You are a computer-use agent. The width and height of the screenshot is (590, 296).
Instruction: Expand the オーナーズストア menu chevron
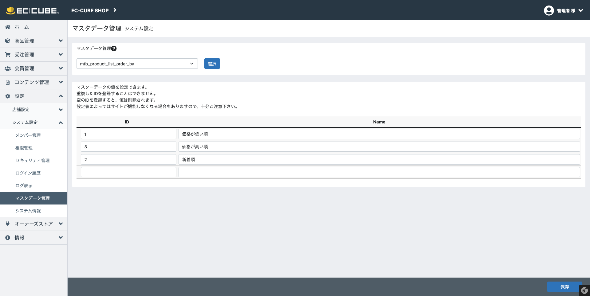tap(61, 224)
